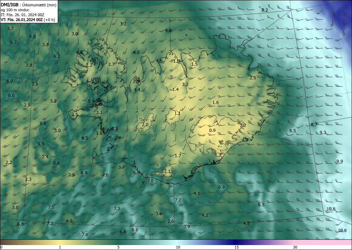Click the 'DMI/IGB : Úrkomumætti (mm)' title line

click(x=29, y=5)
